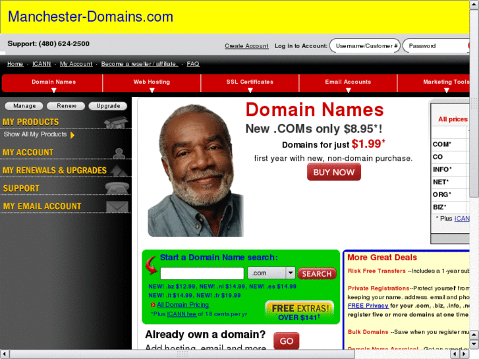Screen dimensions: 479x359
Task: Open Domain Names navigation tab
Action: click(x=53, y=83)
